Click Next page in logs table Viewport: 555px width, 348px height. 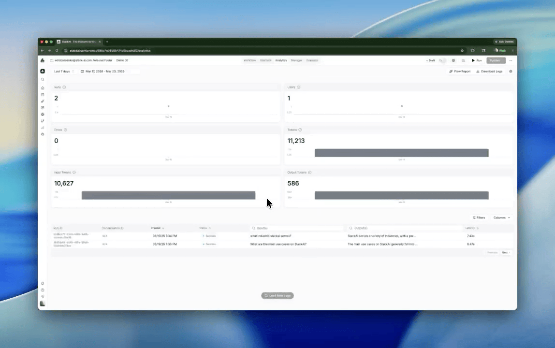click(506, 253)
